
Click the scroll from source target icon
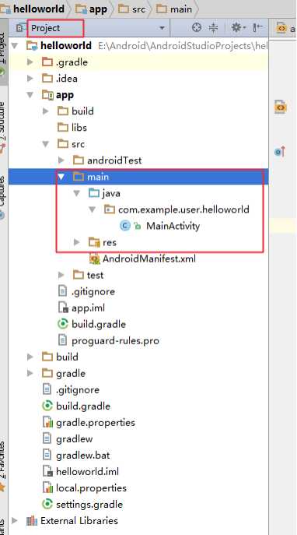(197, 27)
